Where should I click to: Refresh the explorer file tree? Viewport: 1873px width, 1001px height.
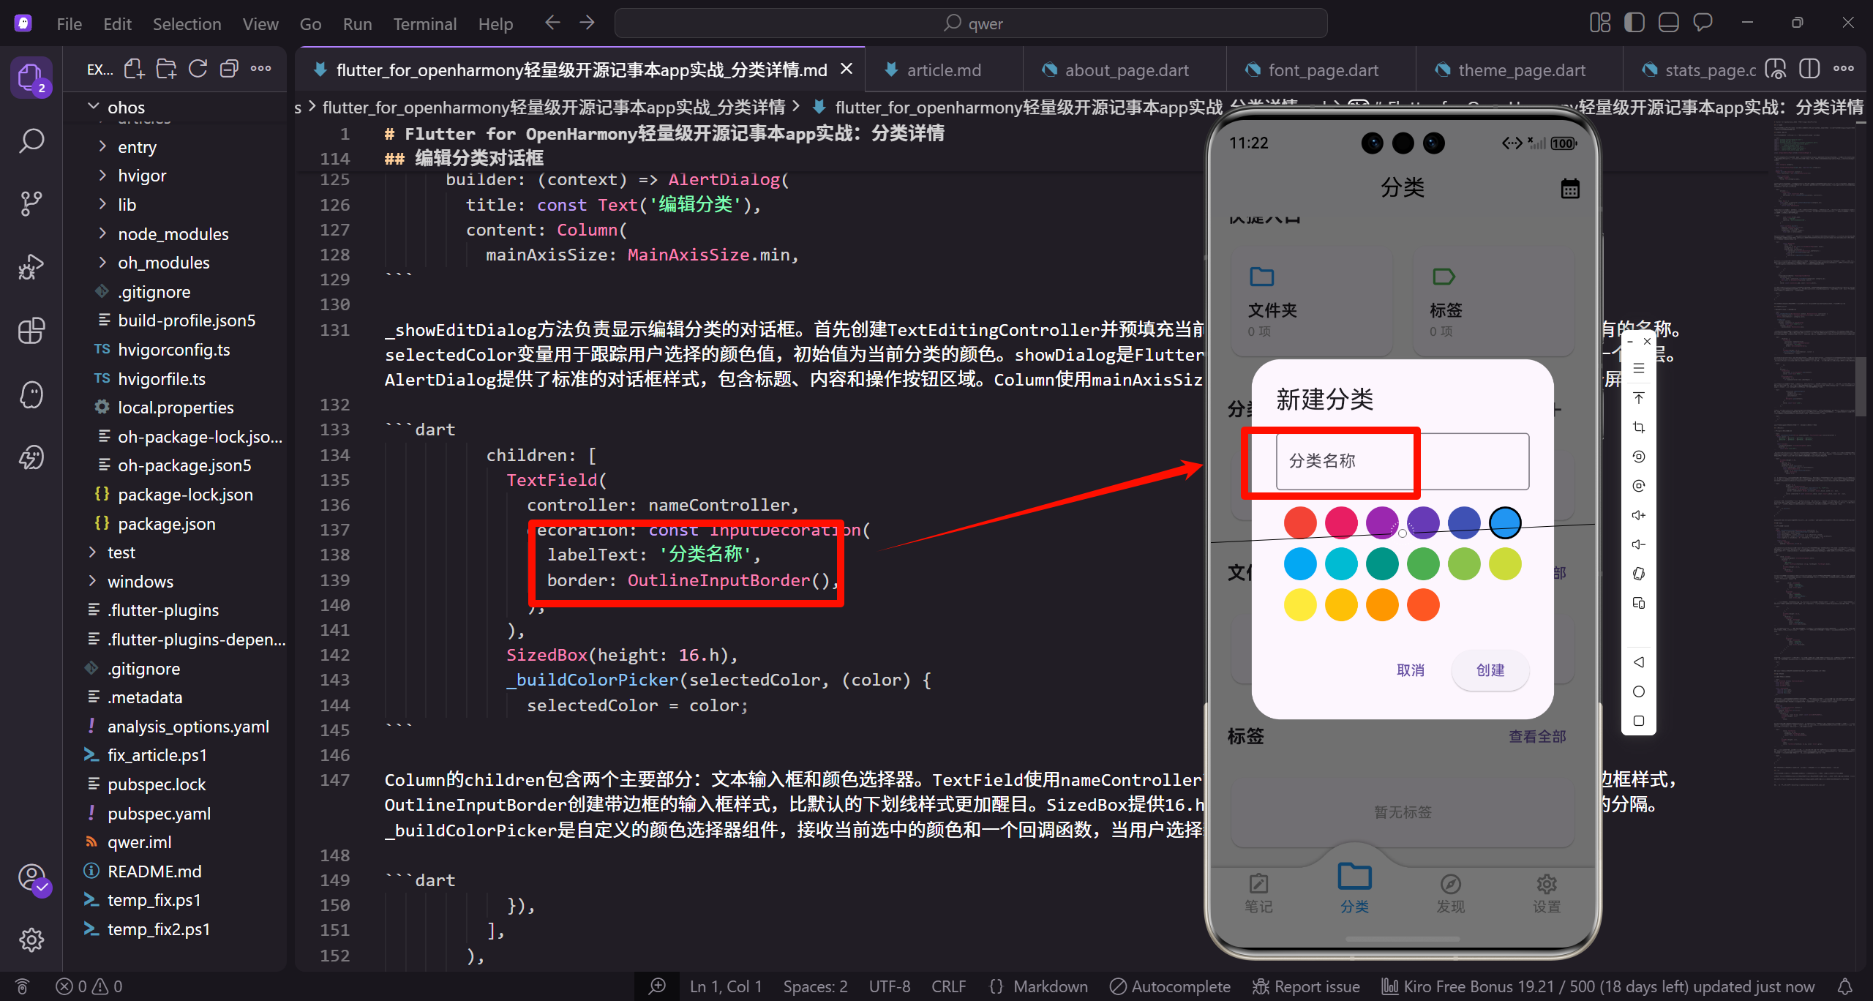[198, 69]
